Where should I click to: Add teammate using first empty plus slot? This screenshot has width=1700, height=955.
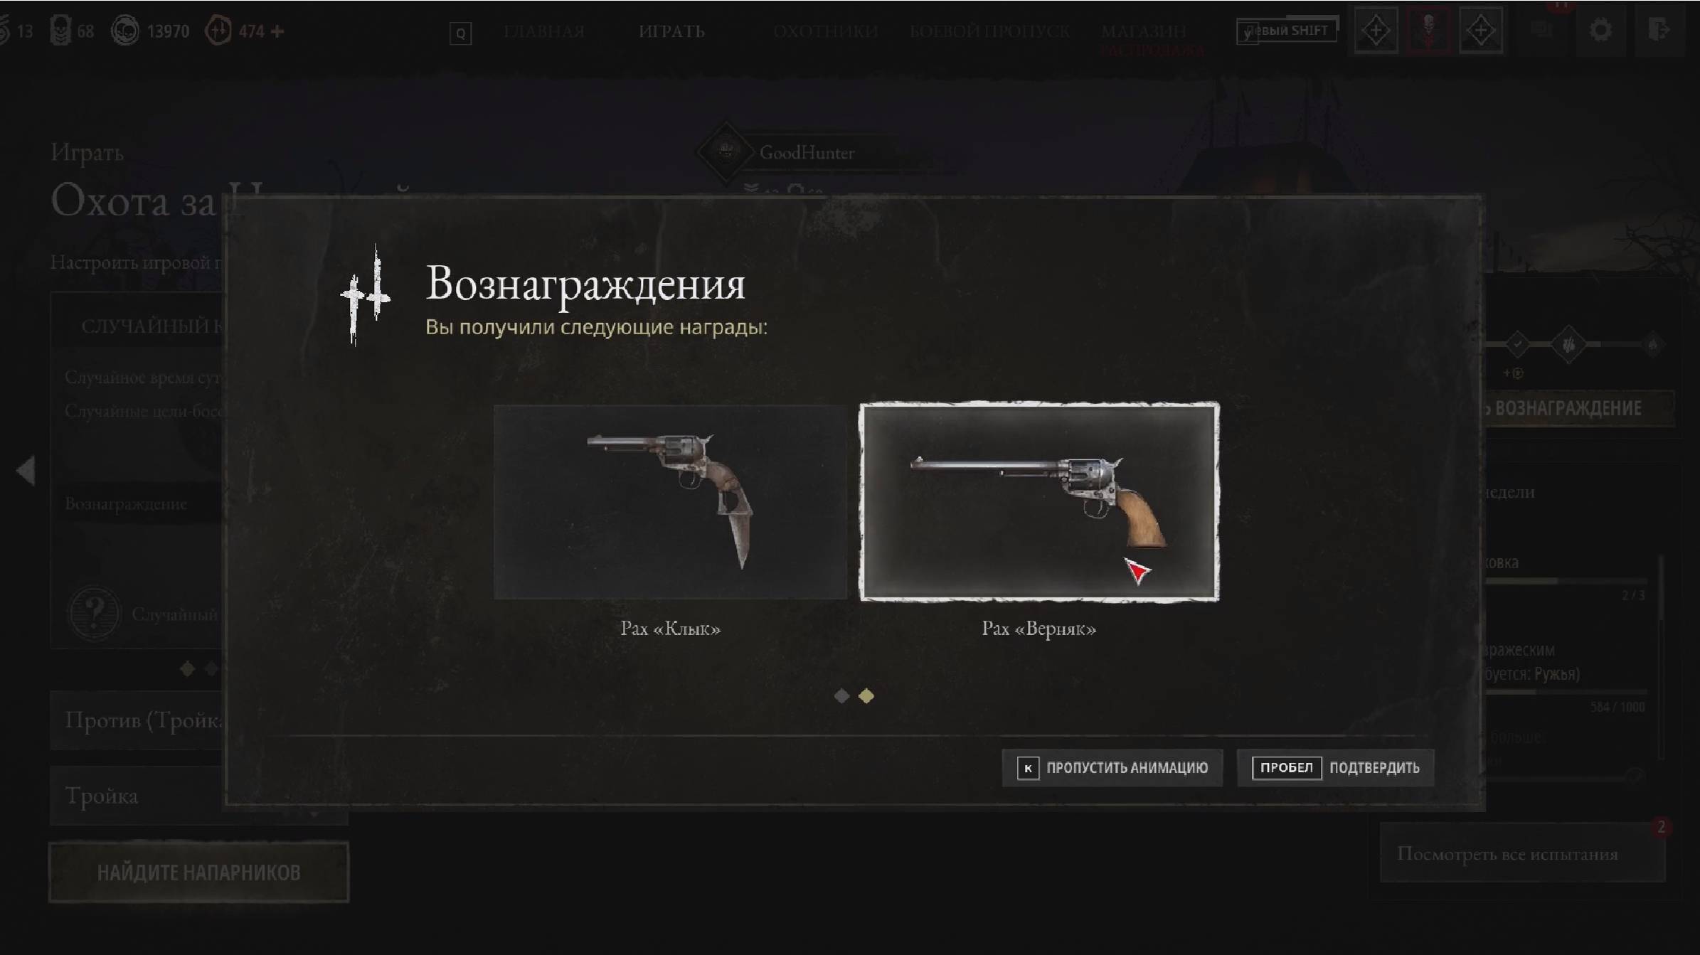click(1376, 30)
